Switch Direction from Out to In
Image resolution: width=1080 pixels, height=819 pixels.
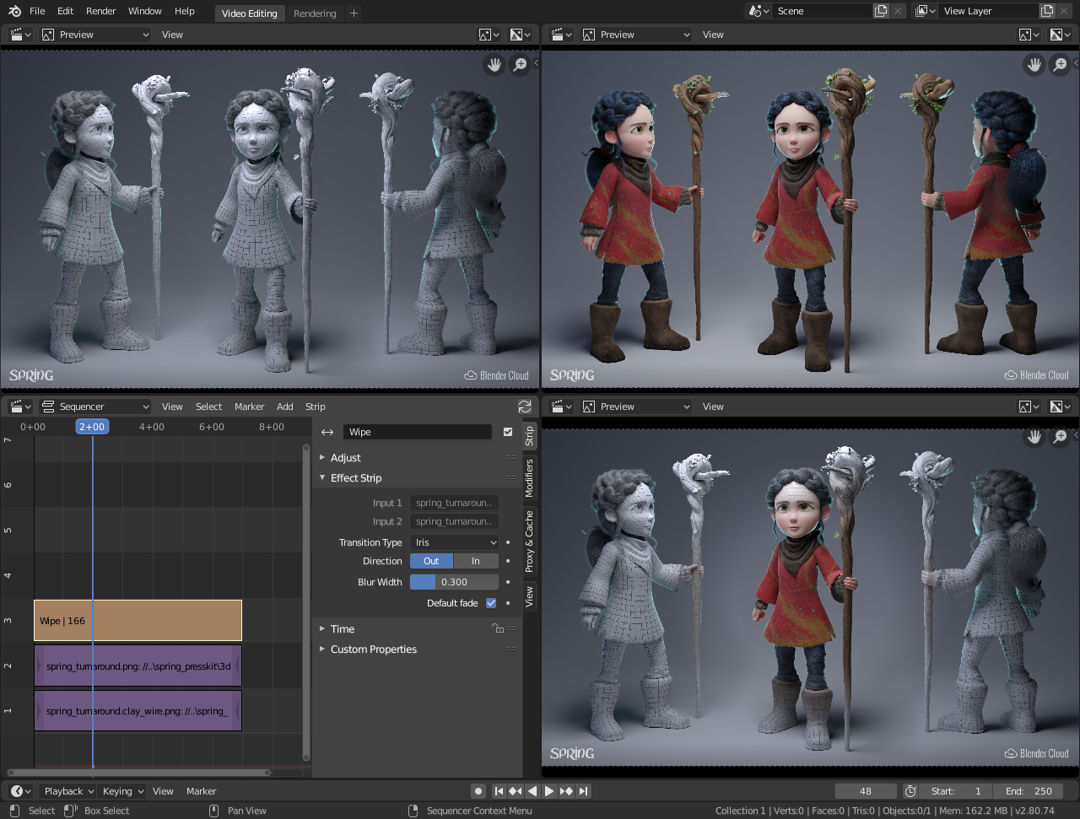(x=475, y=560)
